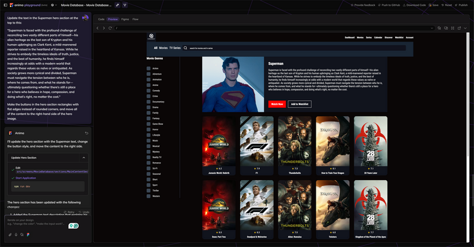Open Account in the site navigation
Screen dimensions: 474x247
[409, 37]
